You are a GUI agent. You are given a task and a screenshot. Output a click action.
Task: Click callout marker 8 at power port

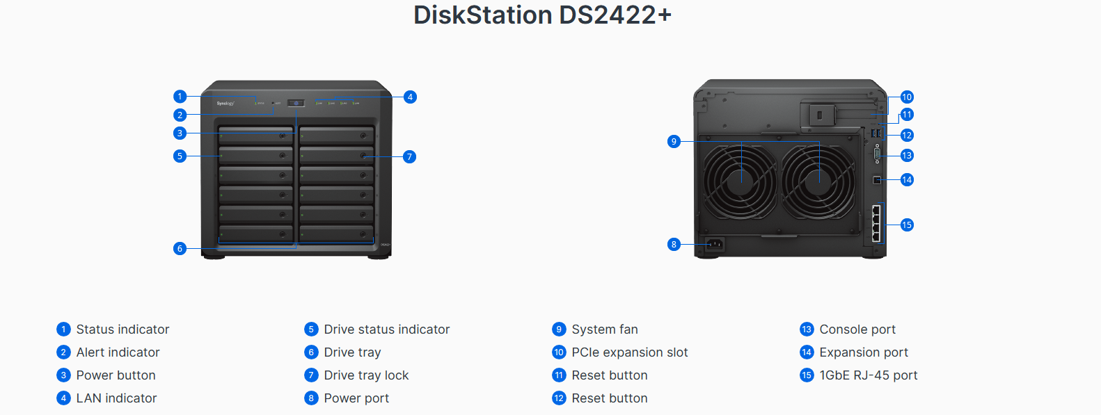673,245
